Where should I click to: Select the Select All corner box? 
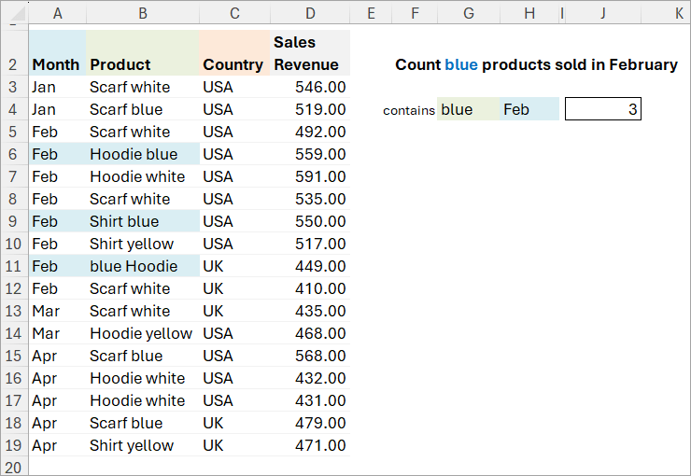[x=14, y=13]
